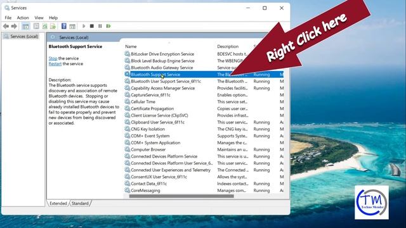Select Client License Service (ClipSVC)
406x228 pixels.
tap(159, 115)
